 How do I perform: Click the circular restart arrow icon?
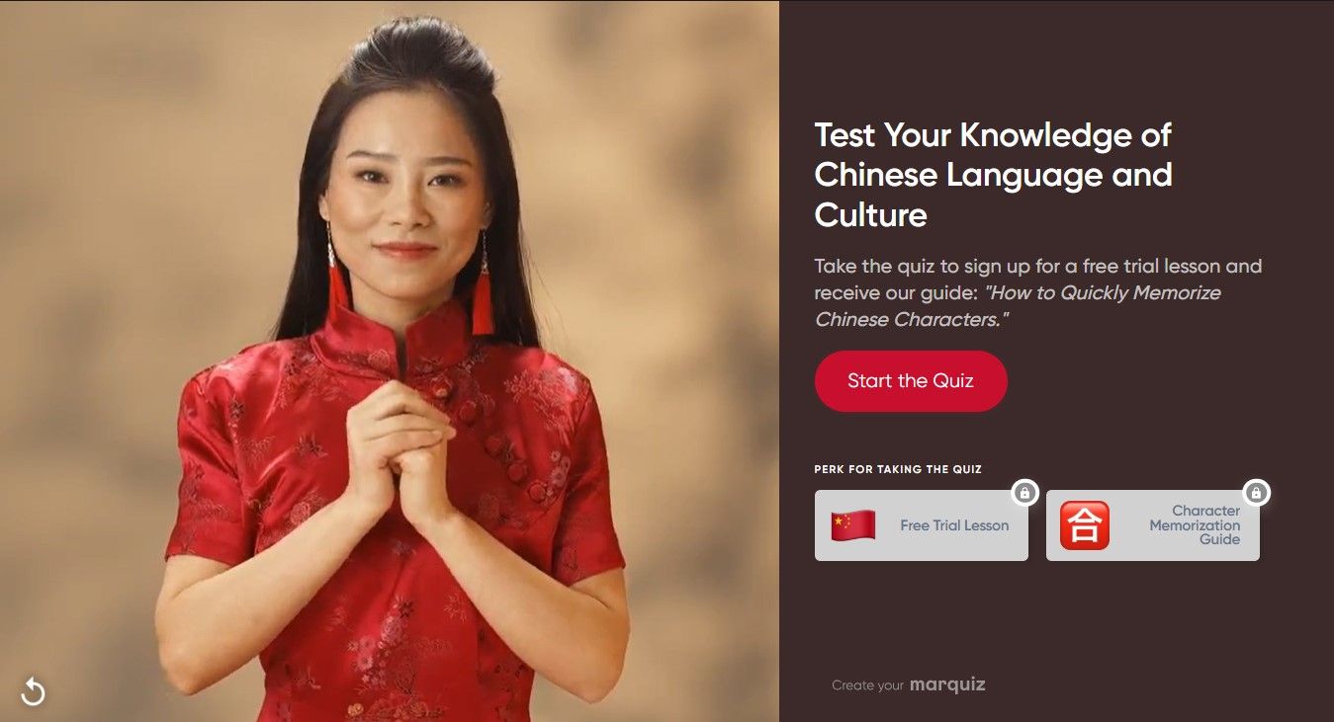click(33, 691)
